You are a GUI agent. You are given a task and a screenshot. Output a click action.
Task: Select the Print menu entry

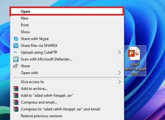pos(67,25)
